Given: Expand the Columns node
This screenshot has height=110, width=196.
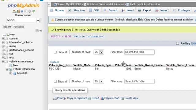Looking at the screenshot, I should click(11, 73).
